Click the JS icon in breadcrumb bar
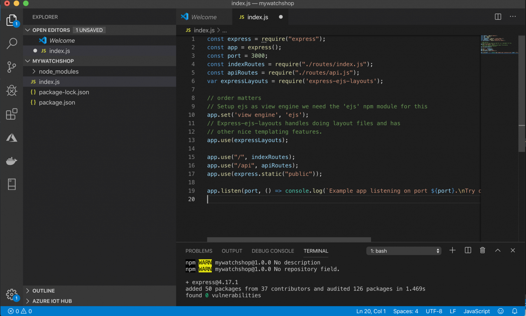Viewport: 526px width, 316px height. 188,30
